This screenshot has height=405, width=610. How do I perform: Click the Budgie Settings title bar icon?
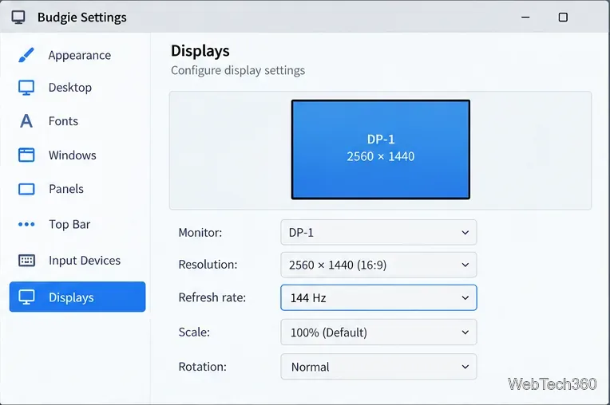click(18, 17)
